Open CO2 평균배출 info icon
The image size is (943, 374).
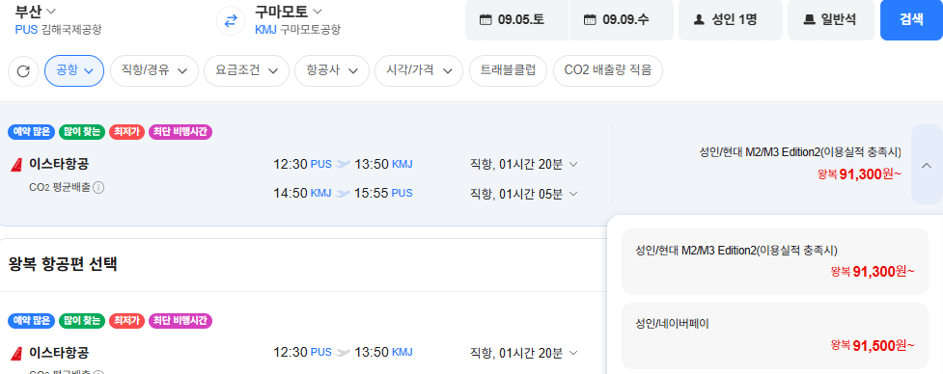pos(98,187)
